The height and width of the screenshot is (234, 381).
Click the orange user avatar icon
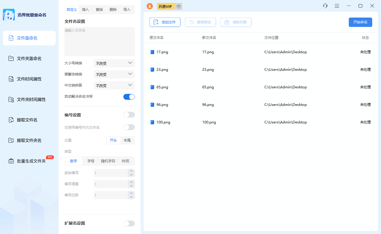[150, 6]
